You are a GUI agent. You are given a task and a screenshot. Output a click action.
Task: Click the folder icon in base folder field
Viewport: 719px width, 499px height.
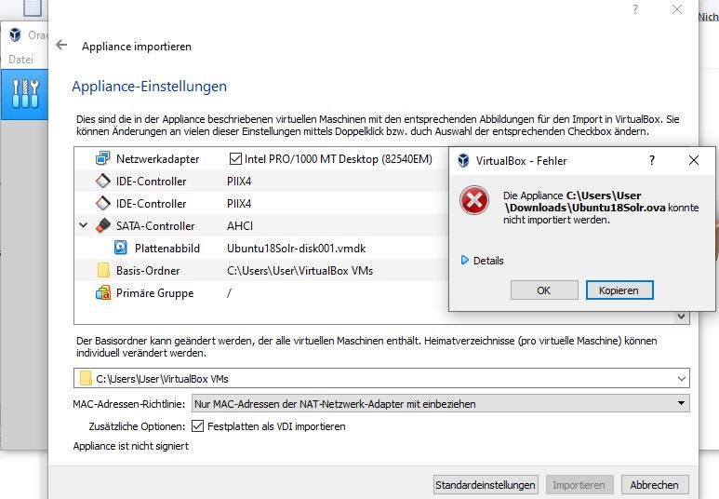tap(86, 378)
